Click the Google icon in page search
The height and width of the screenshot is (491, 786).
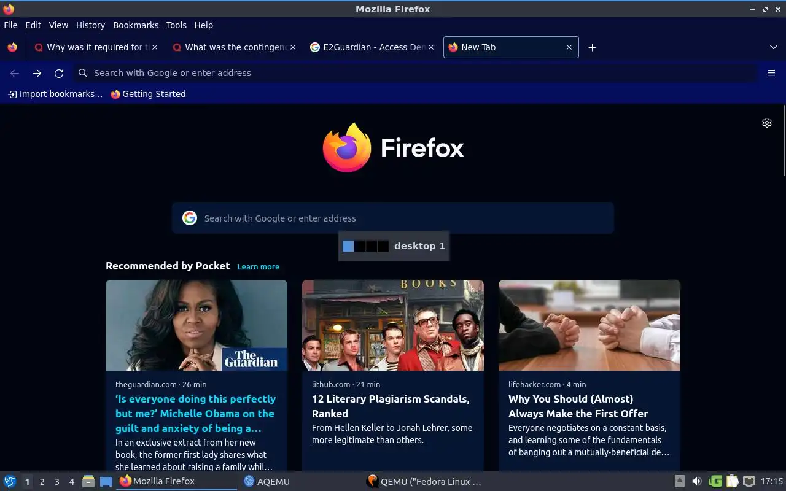tap(190, 218)
